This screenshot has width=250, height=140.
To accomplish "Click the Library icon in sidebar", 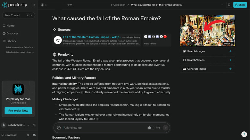I will coord(4,41).
